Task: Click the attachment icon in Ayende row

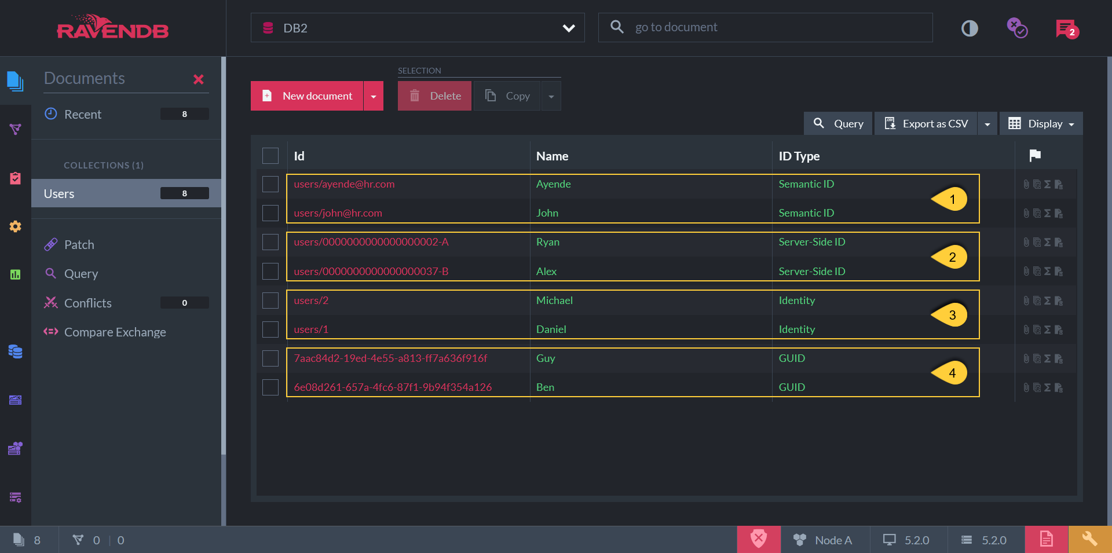Action: [x=1026, y=184]
